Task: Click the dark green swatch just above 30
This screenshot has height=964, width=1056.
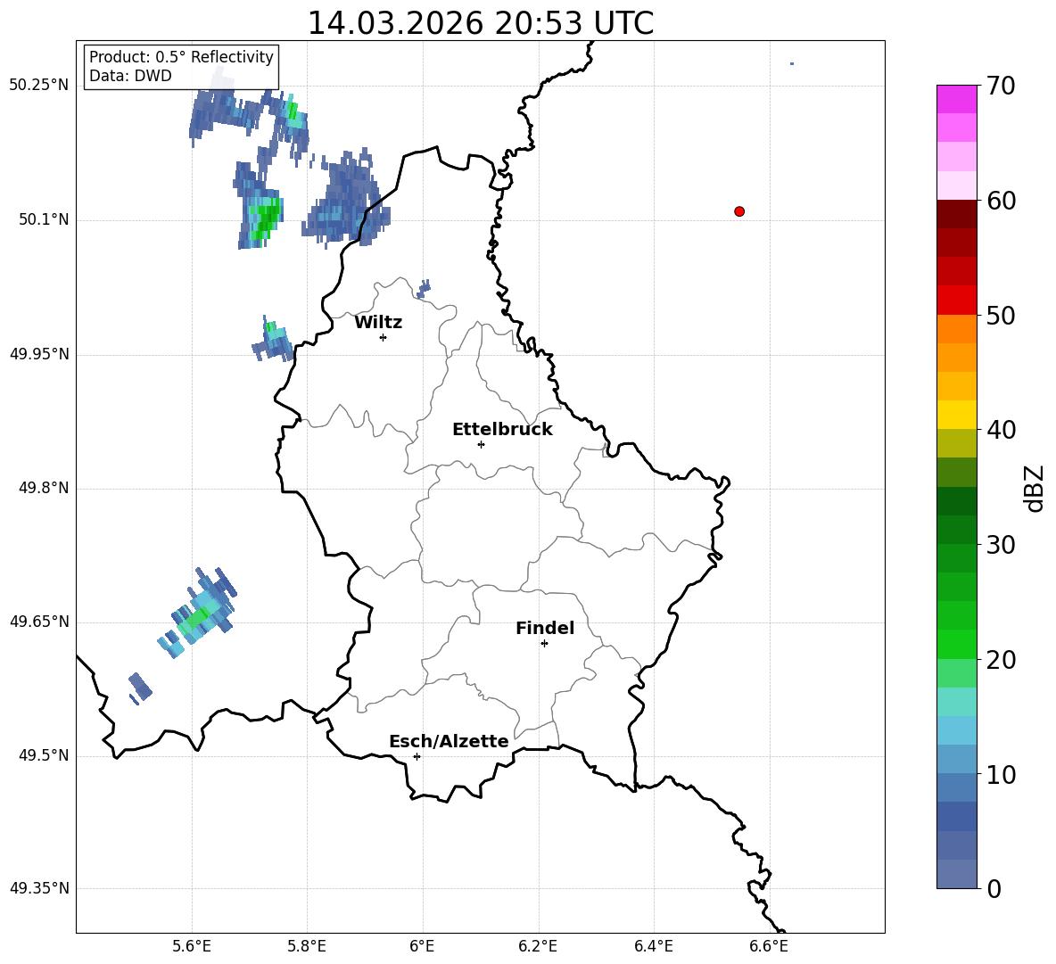Action: [x=957, y=529]
